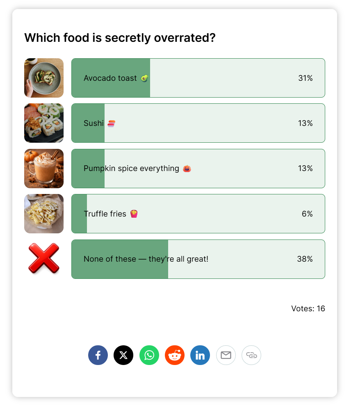349x406 pixels.
Task: Open the avocado toast photo
Action: click(x=44, y=78)
